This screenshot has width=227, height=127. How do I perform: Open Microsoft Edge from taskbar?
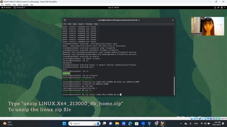pos(130,123)
